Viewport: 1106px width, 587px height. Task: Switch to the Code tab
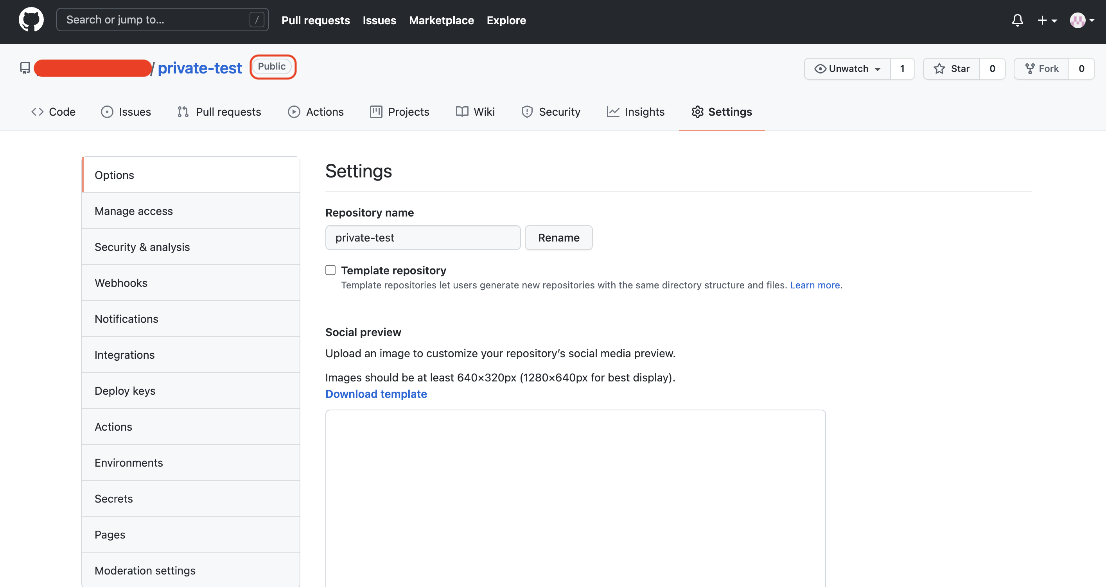pyautogui.click(x=53, y=111)
